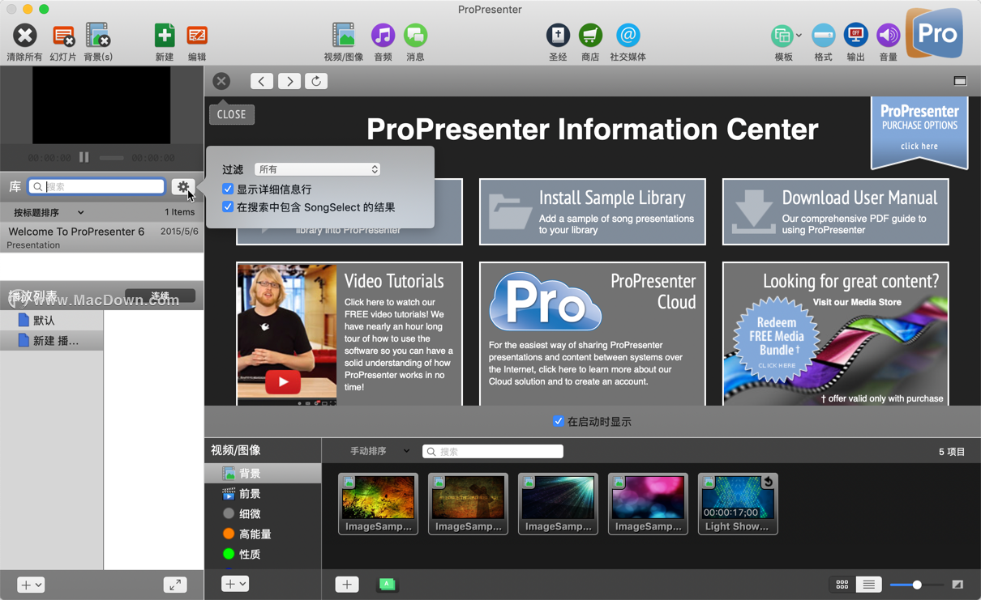Open the 过滤 filter dropdown set to 所有

(x=317, y=169)
